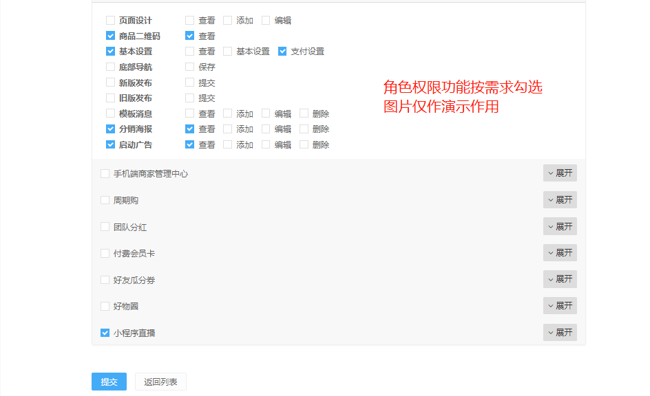Check 提交 in the 新版发布 row
650x396 pixels.
189,82
